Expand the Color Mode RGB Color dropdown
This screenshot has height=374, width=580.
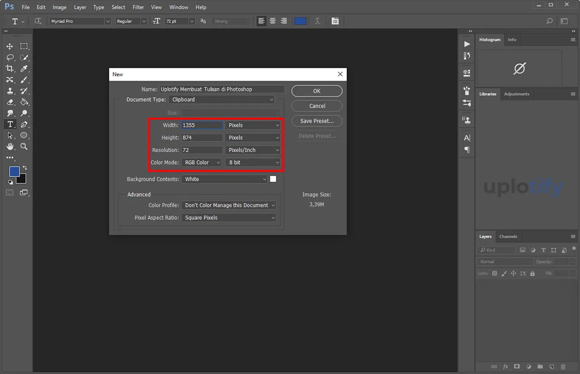[x=202, y=163]
